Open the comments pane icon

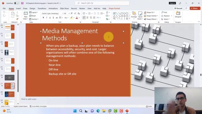click(186, 8)
